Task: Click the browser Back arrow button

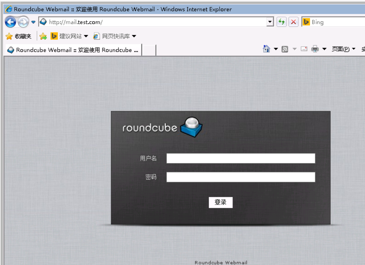Action: pos(11,22)
